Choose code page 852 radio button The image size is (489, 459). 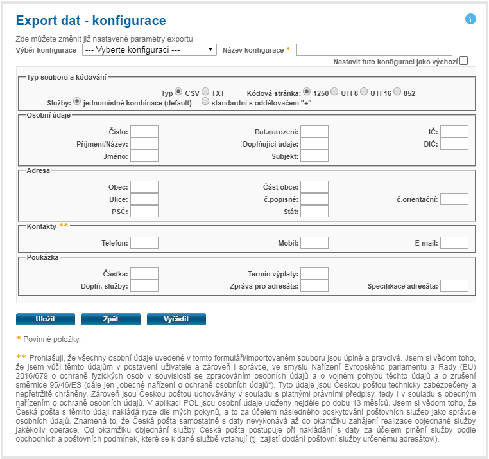point(398,92)
